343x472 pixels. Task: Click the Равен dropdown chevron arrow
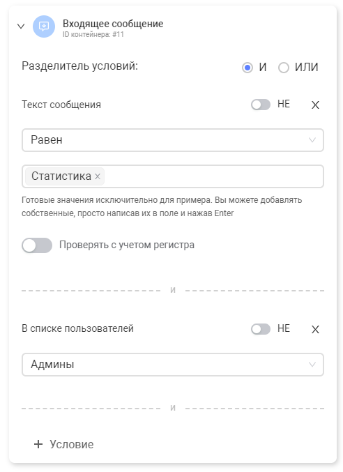click(x=312, y=140)
